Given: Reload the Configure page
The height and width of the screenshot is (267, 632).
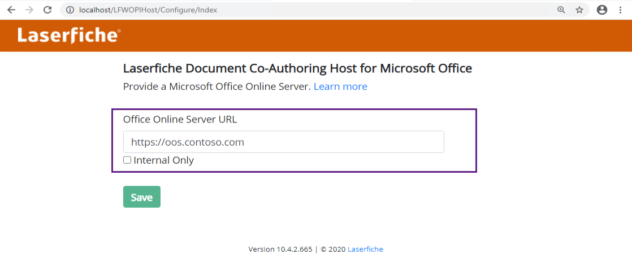Looking at the screenshot, I should [47, 10].
